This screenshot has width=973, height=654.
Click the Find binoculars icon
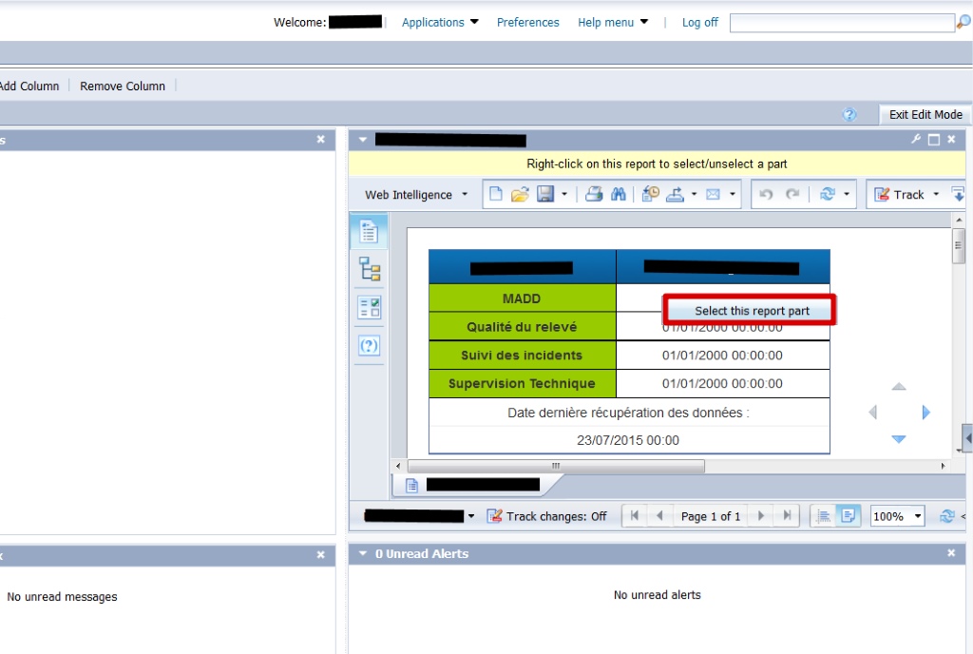[619, 195]
